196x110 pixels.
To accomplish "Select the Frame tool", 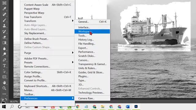I will [x=4, y=3].
